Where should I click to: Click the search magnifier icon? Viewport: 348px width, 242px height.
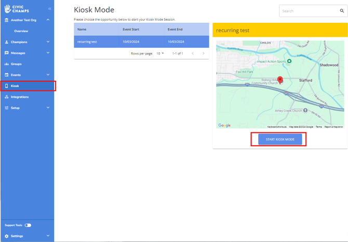(x=343, y=11)
